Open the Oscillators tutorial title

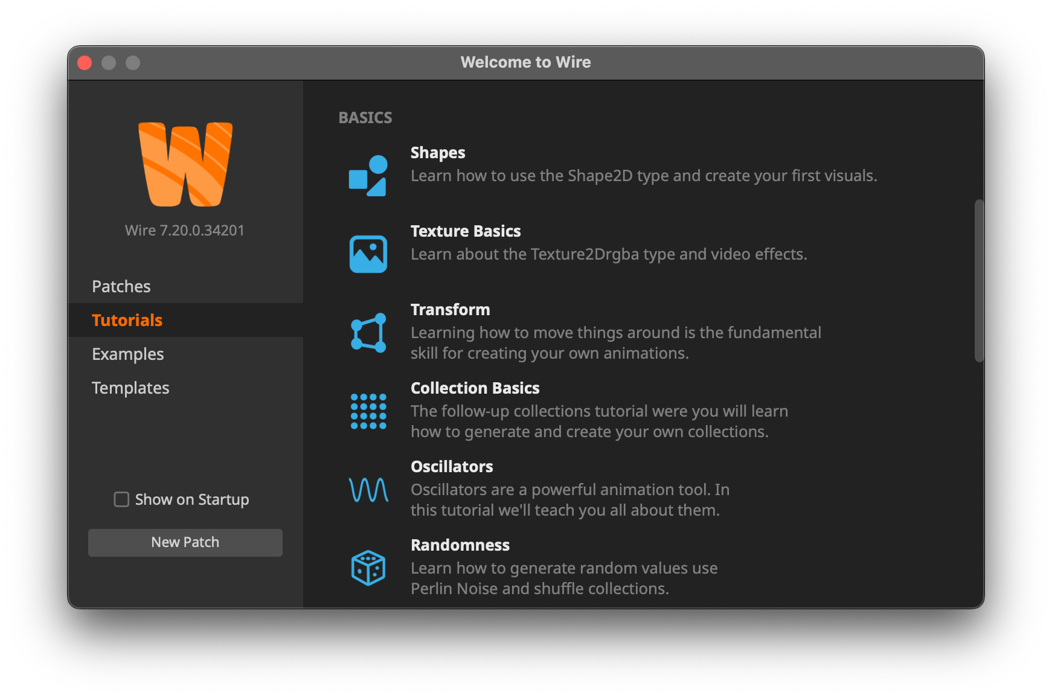(x=452, y=467)
